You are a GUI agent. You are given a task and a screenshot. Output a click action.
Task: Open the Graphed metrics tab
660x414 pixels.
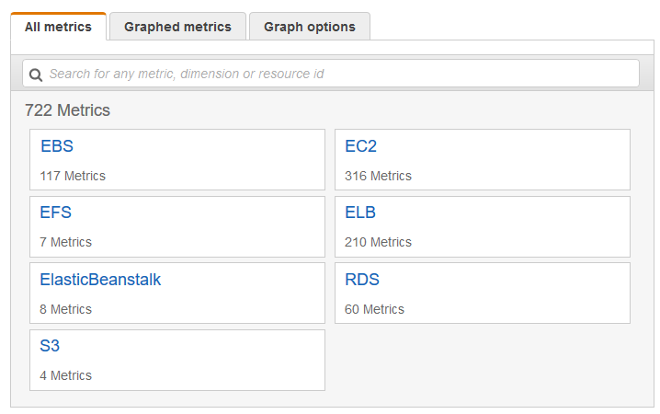tap(177, 27)
